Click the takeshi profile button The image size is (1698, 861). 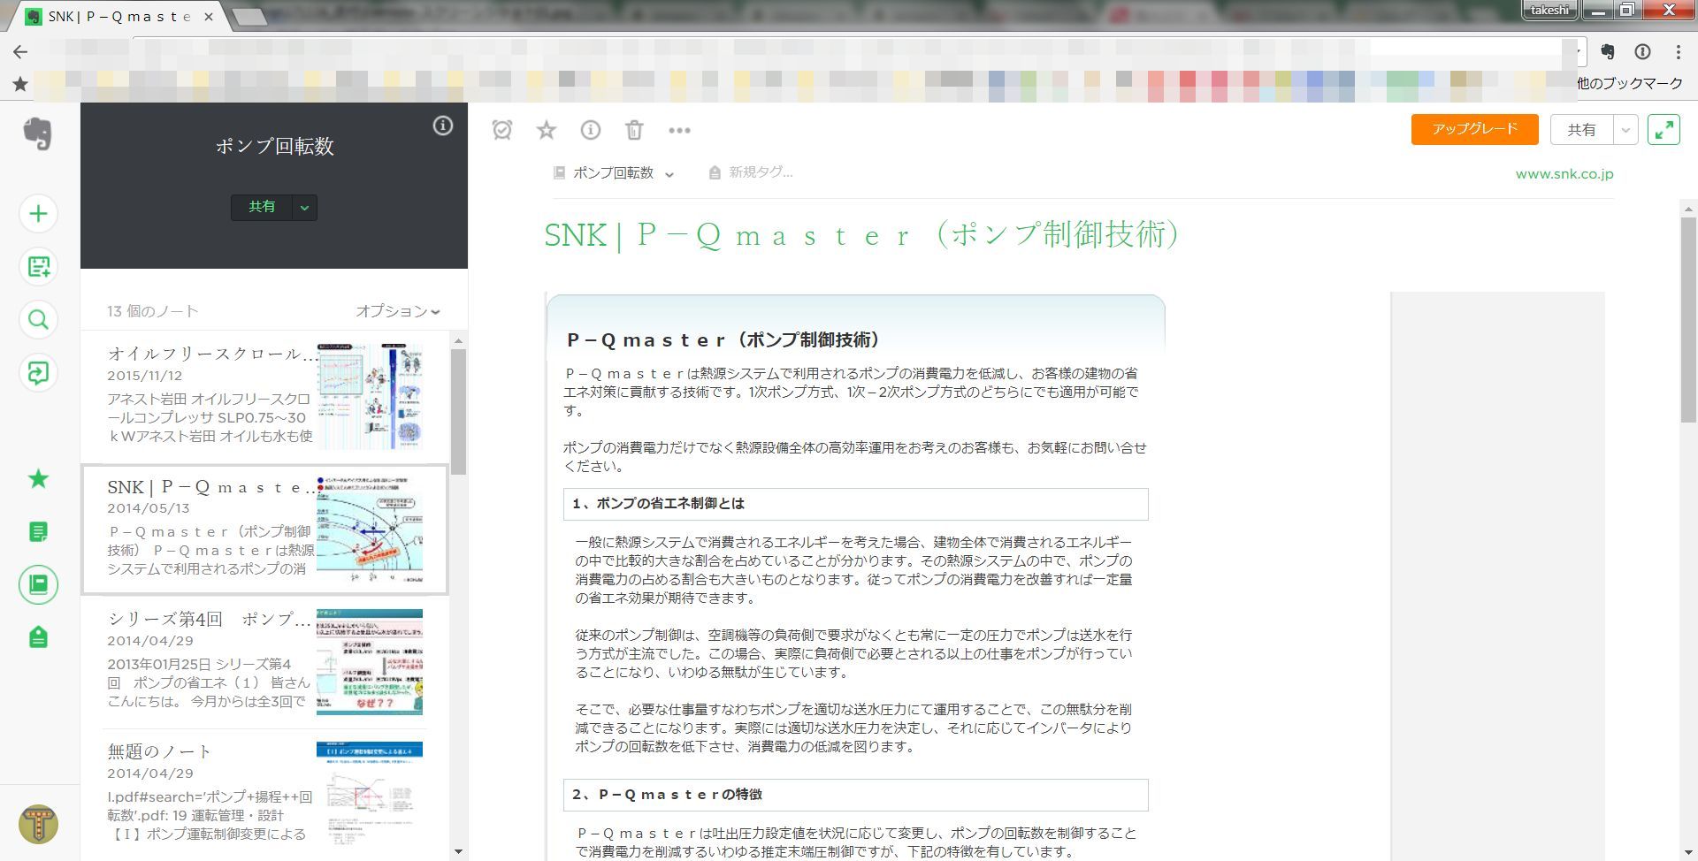(x=1549, y=11)
